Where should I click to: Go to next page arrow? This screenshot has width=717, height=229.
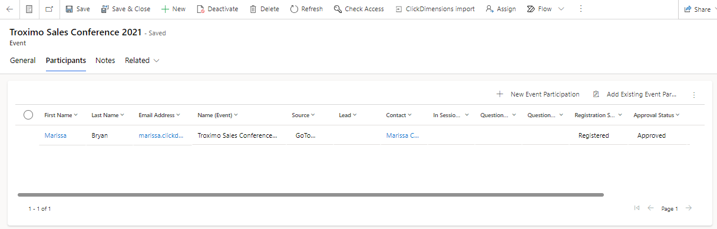(689, 208)
